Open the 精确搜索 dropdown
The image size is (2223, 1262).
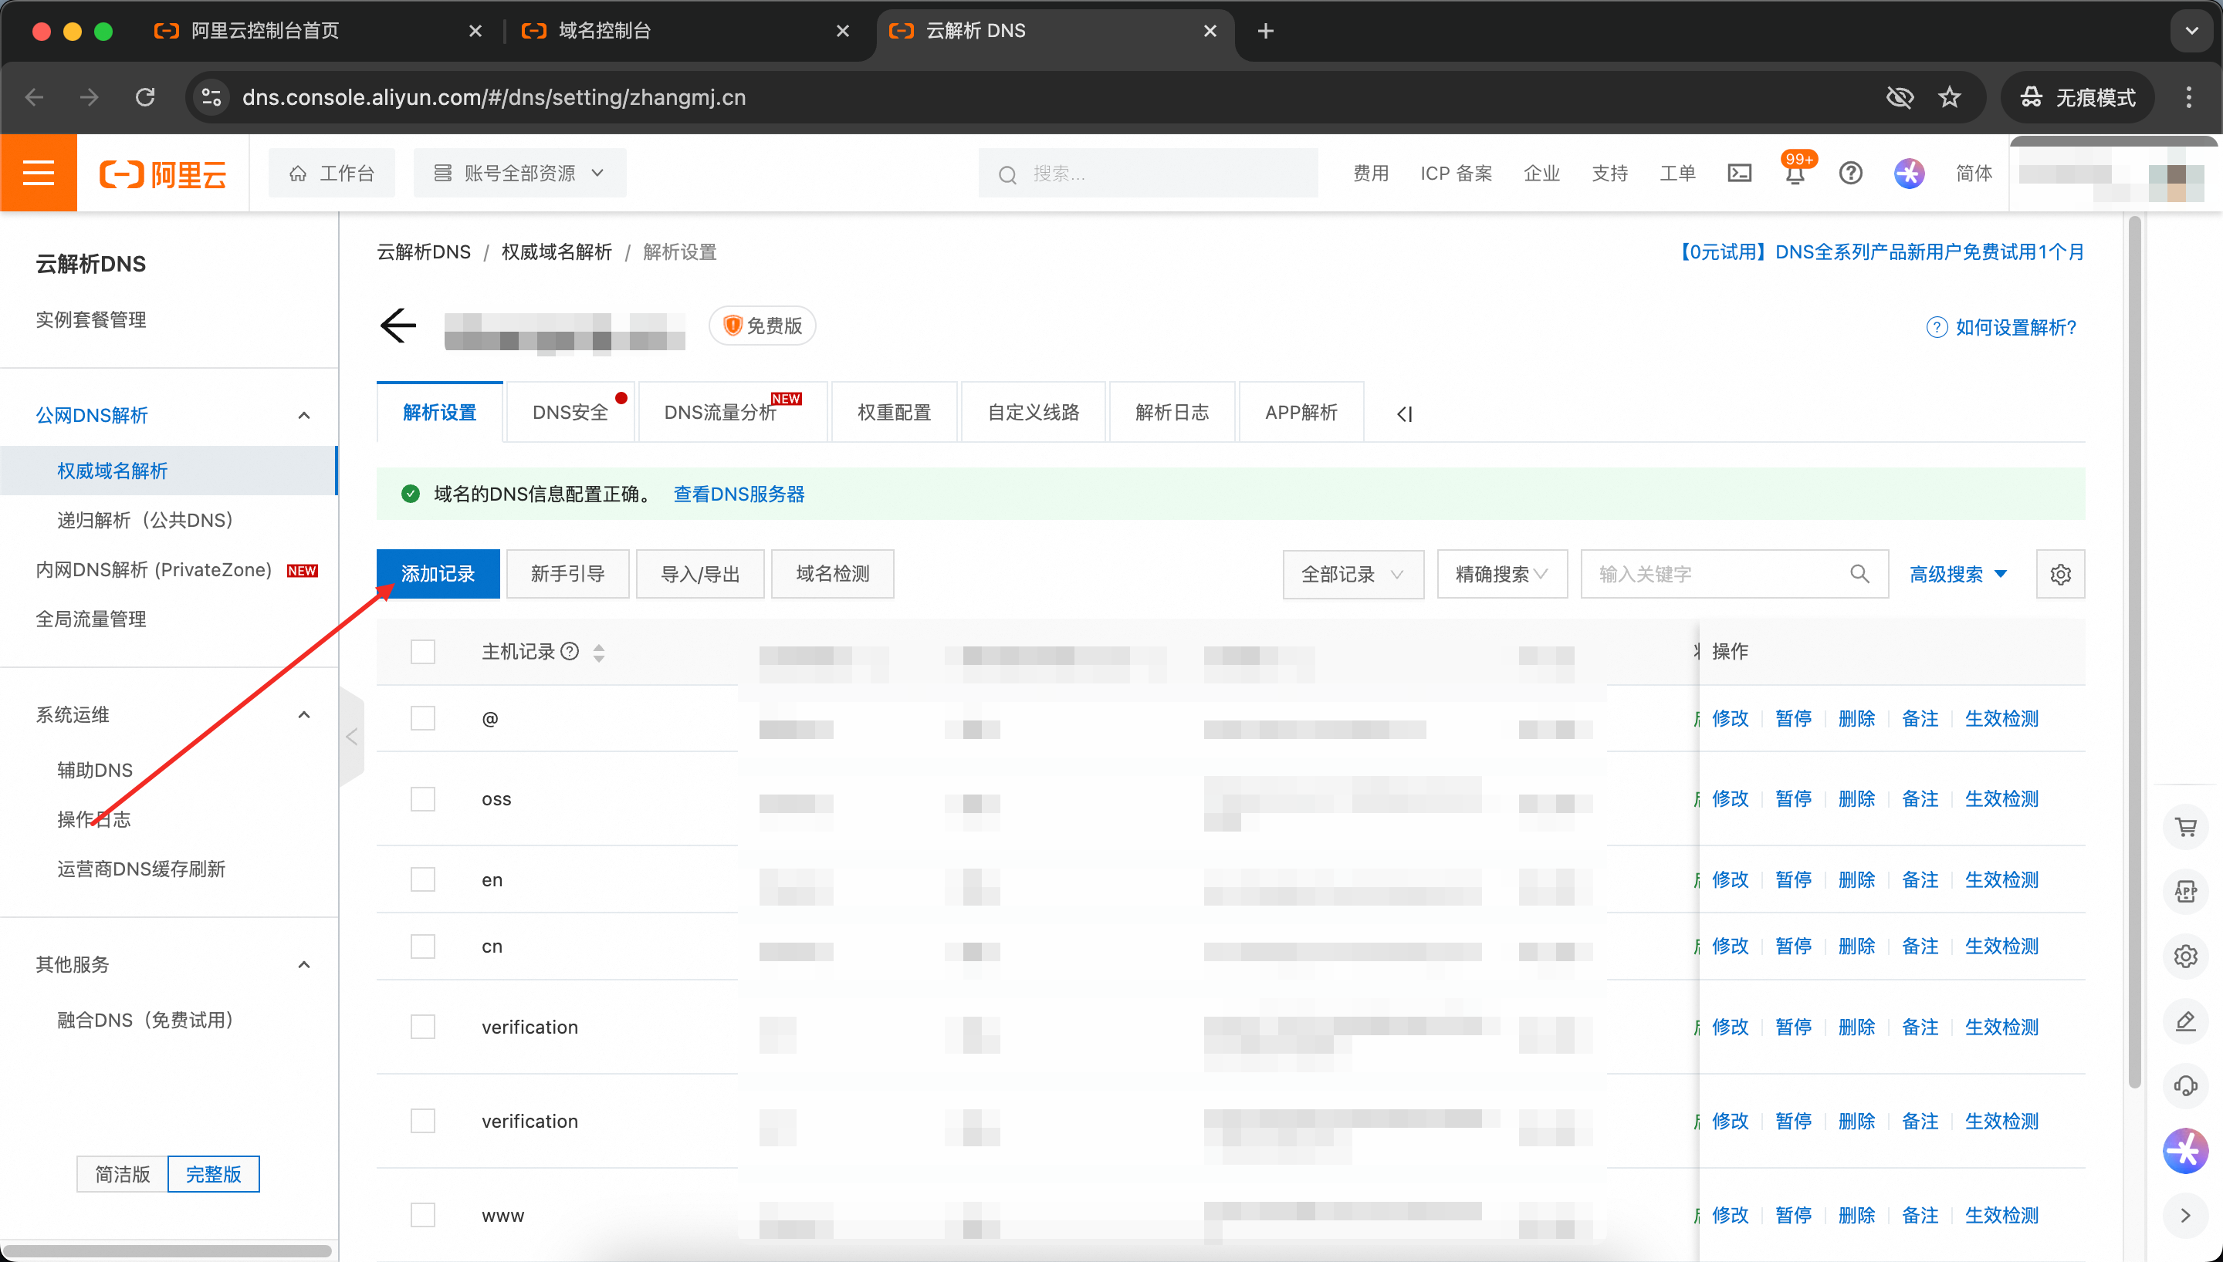pyautogui.click(x=1501, y=574)
